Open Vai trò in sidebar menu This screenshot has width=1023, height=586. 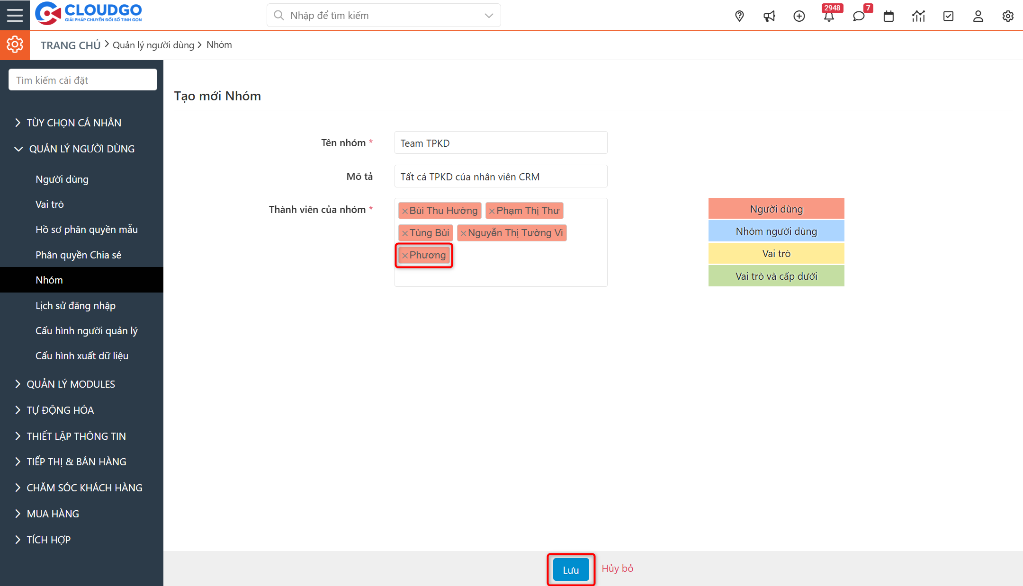(x=50, y=204)
